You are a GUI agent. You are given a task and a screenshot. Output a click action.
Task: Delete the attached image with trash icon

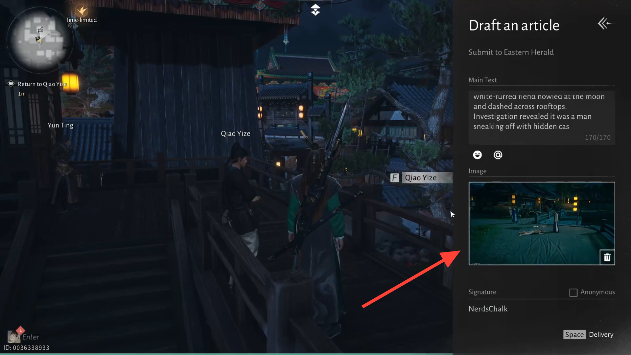point(607,257)
